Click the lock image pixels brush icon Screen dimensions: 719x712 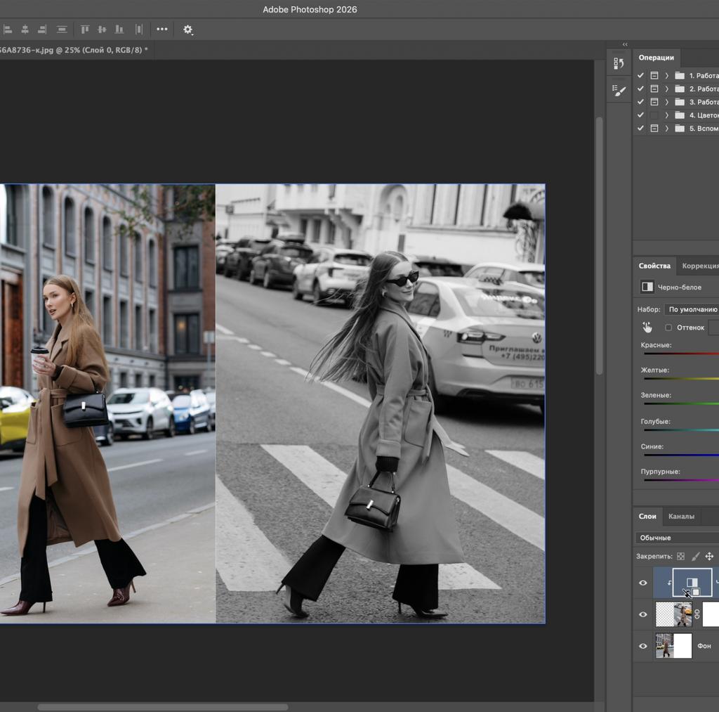[x=696, y=555]
